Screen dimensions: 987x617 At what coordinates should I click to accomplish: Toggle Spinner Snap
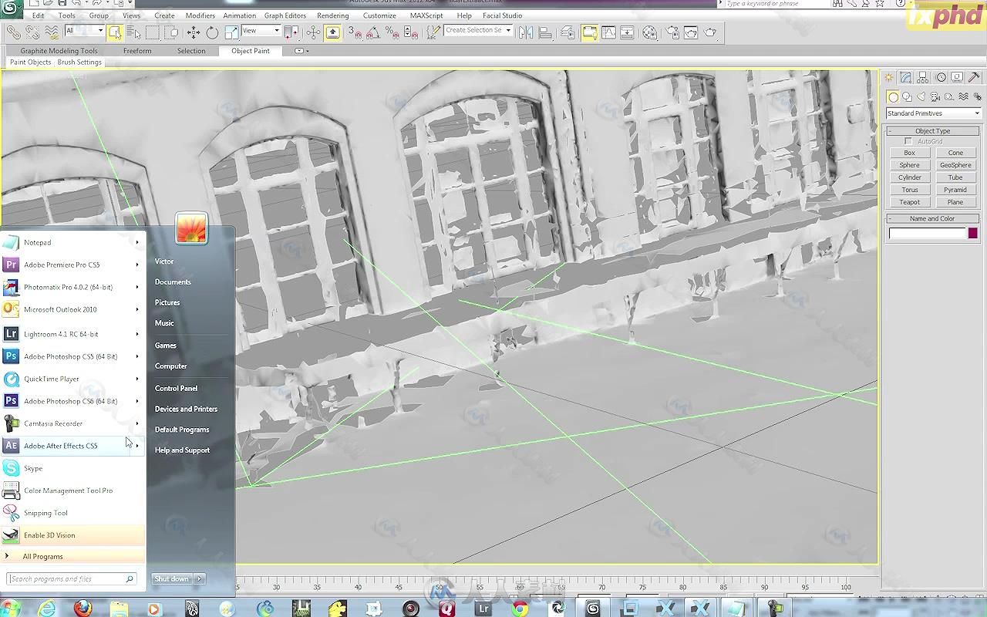411,32
